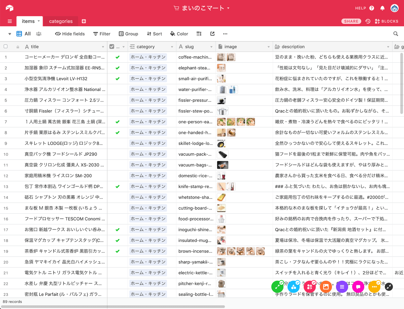
Task: Open the BLOCKS panel
Action: (x=386, y=21)
